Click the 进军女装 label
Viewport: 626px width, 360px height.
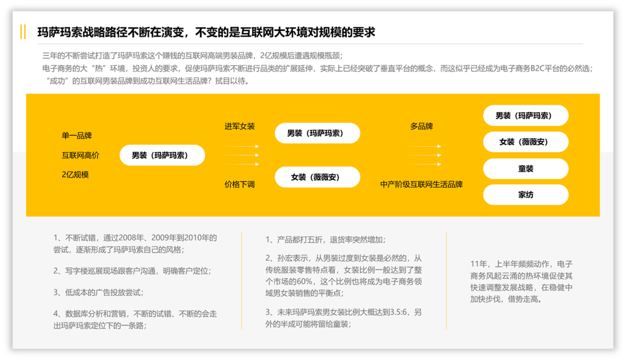coord(240,126)
